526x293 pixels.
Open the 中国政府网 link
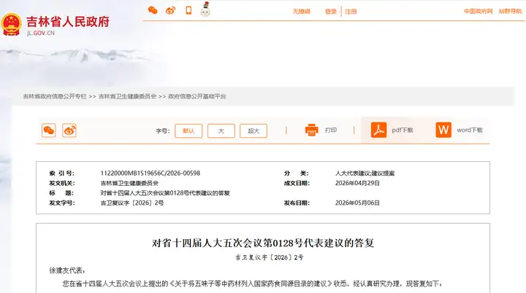479,12
